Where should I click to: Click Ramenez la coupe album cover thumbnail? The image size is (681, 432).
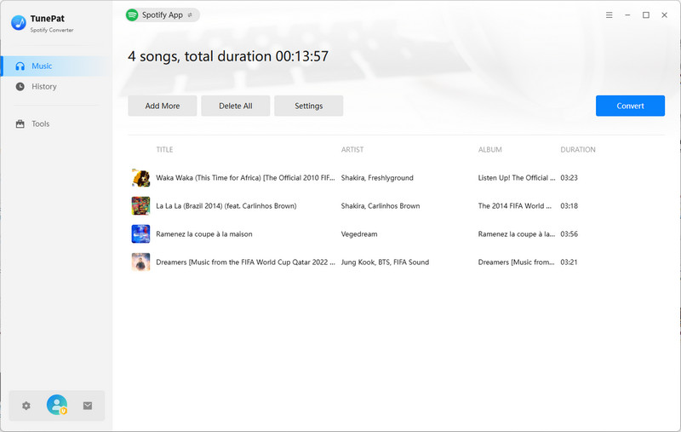click(140, 233)
